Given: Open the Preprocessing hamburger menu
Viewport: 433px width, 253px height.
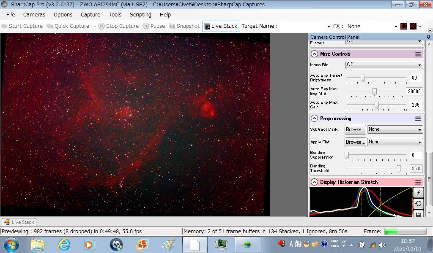Looking at the screenshot, I should pos(418,118).
